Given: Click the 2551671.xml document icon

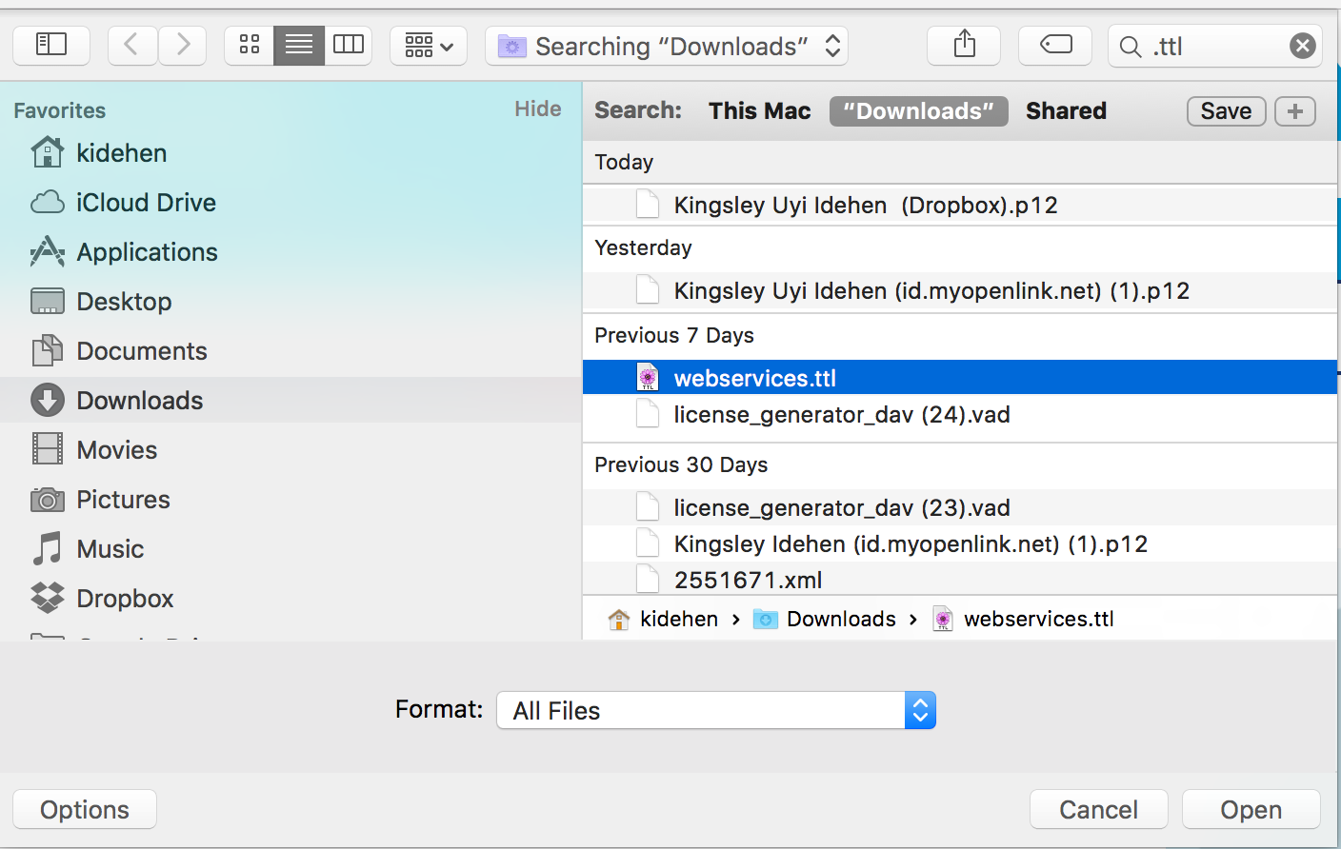Looking at the screenshot, I should tap(648, 580).
